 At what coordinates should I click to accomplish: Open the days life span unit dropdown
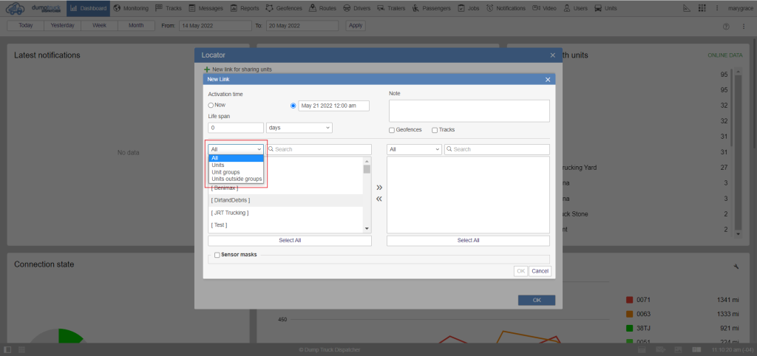coord(299,128)
